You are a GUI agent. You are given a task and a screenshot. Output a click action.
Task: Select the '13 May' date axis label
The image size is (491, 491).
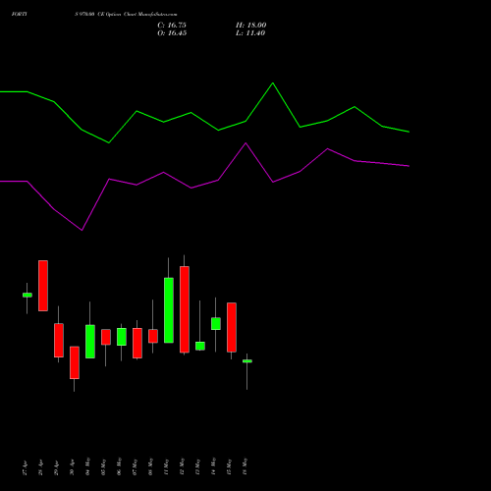click(198, 466)
